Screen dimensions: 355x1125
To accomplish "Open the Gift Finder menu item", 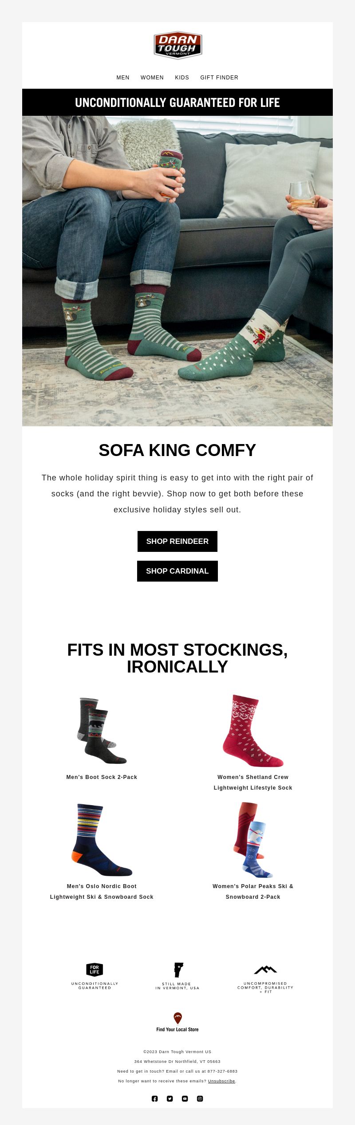I will 219,78.
